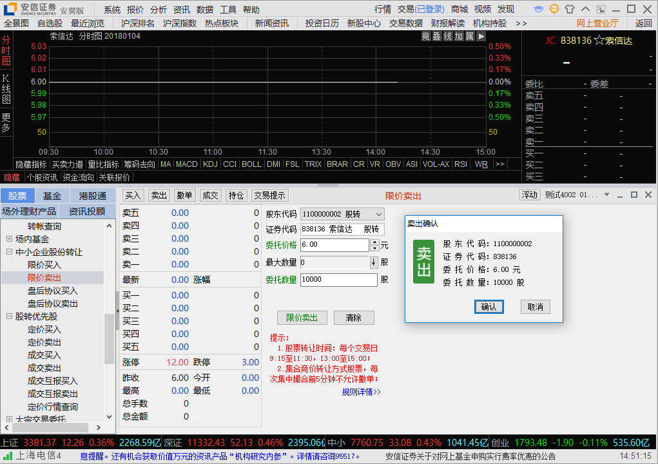
Task: Increase 委托价格 with the stepper up arrow
Action: point(374,242)
